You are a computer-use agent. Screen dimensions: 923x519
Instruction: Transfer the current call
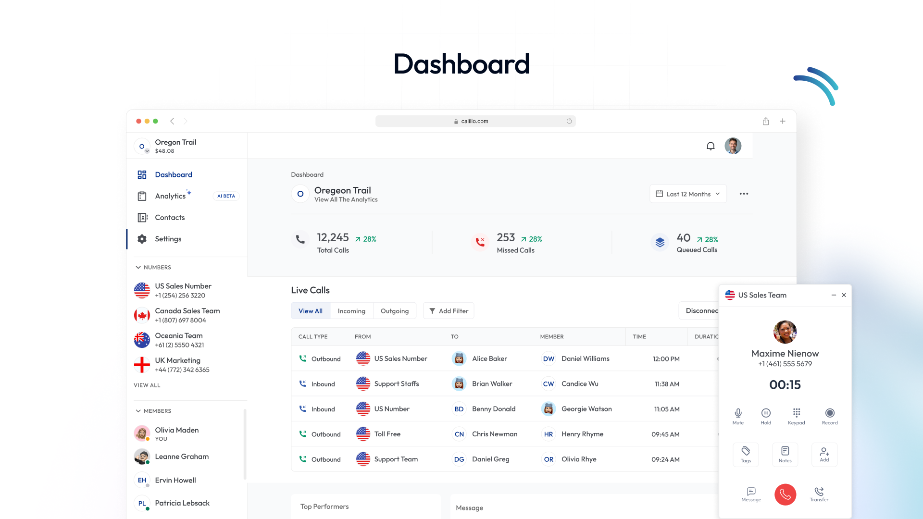pos(819,494)
